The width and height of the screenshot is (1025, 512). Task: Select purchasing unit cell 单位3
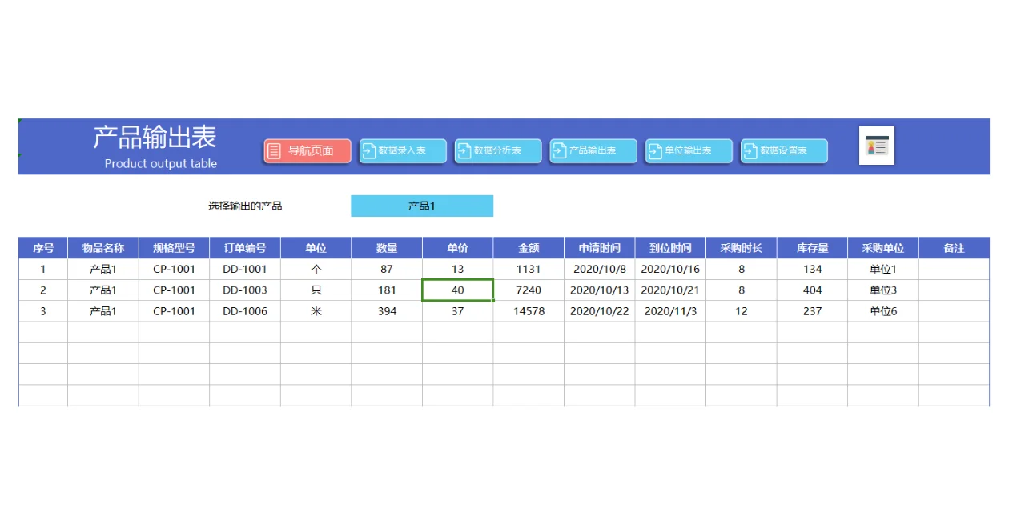pyautogui.click(x=883, y=290)
